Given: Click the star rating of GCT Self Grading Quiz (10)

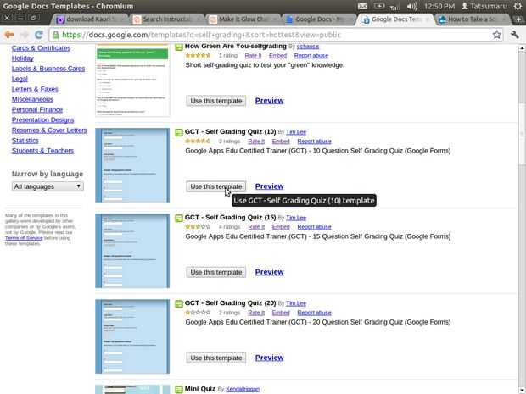Looking at the screenshot, I should tap(198, 142).
